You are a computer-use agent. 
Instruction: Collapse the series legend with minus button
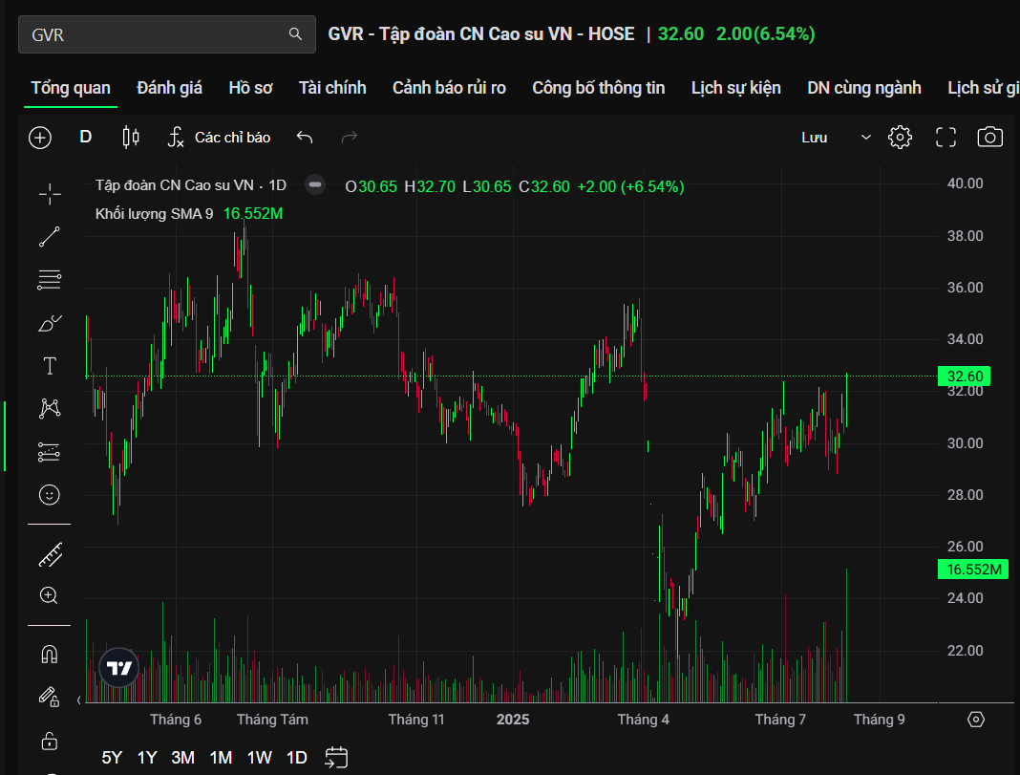pyautogui.click(x=315, y=184)
